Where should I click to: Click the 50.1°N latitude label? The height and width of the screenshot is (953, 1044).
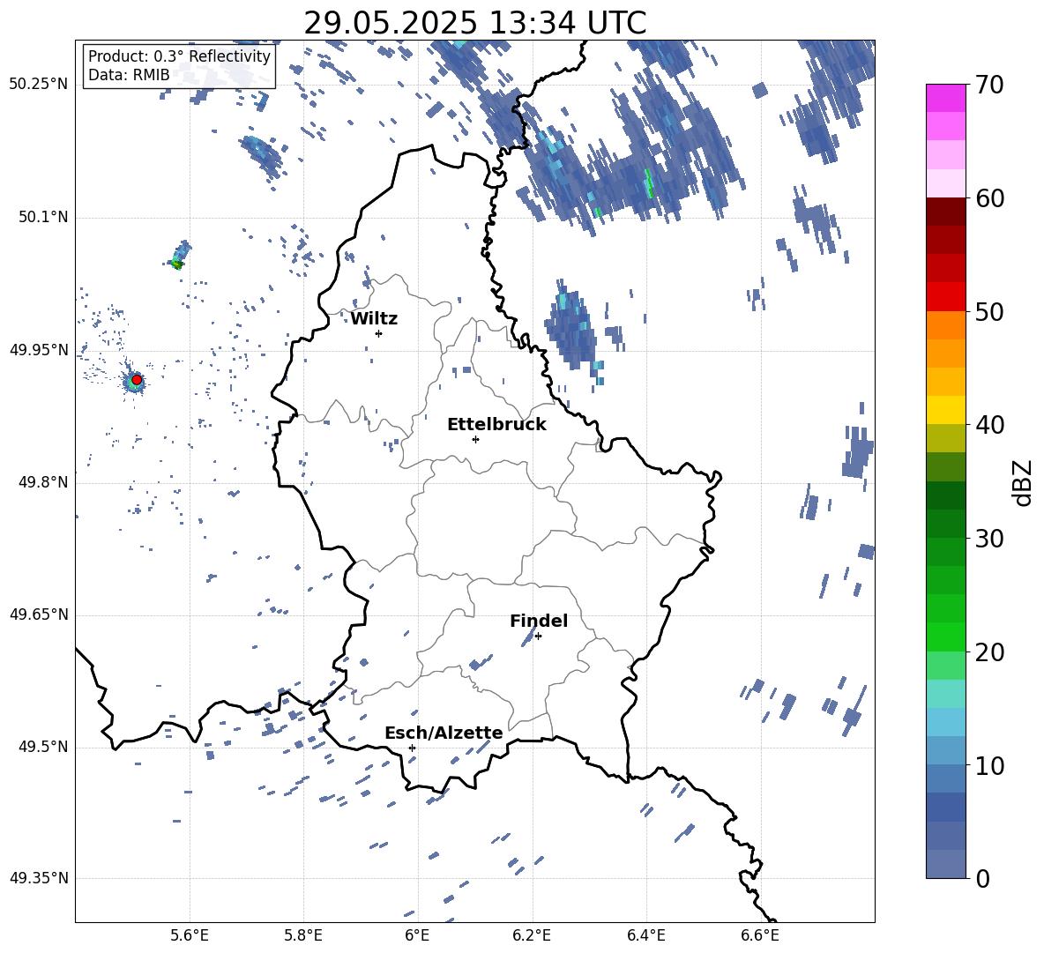[x=43, y=217]
